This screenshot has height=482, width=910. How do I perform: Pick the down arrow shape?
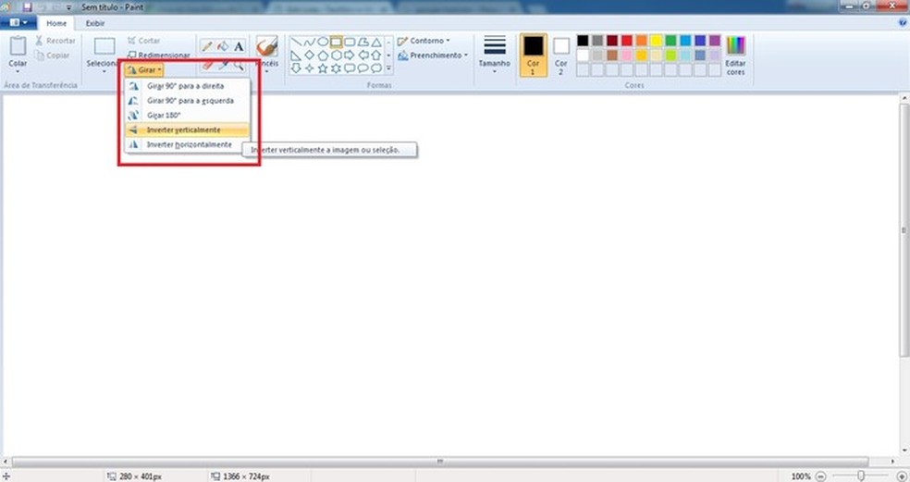[296, 68]
